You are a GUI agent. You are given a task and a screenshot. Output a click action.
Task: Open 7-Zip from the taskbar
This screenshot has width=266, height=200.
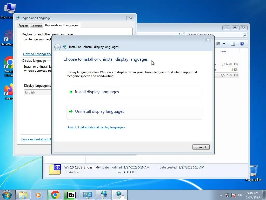tap(71, 195)
